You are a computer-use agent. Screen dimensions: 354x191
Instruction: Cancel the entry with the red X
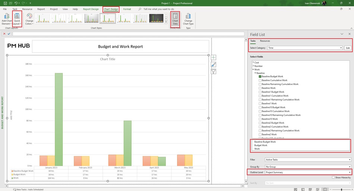coord(4,34)
